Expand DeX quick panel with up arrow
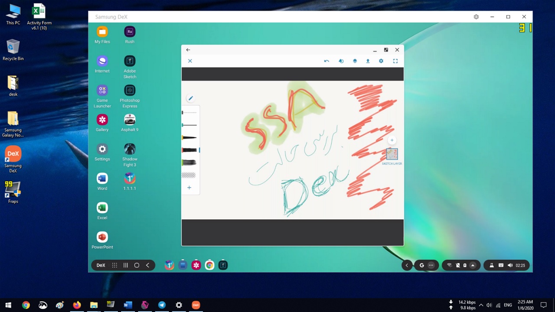This screenshot has width=555, height=312. (473, 265)
